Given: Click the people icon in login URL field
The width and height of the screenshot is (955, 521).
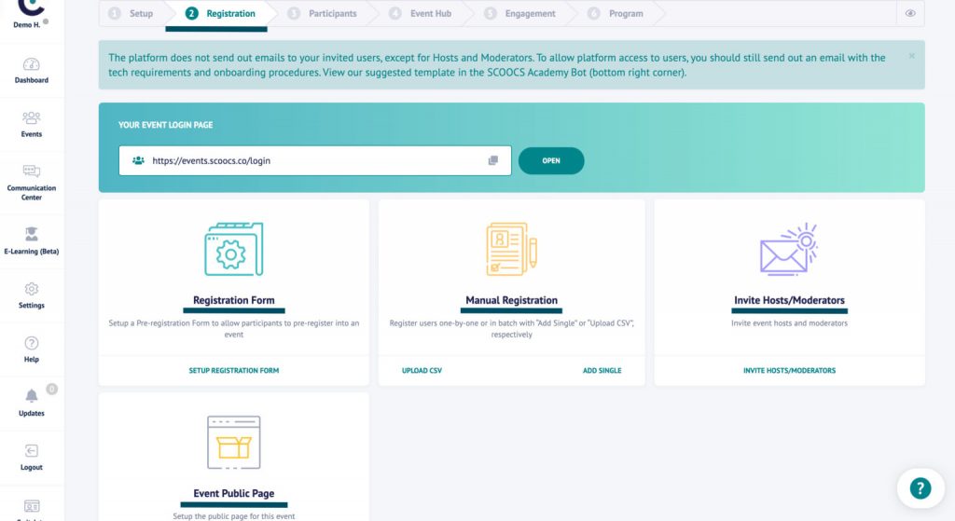Looking at the screenshot, I should pos(138,160).
